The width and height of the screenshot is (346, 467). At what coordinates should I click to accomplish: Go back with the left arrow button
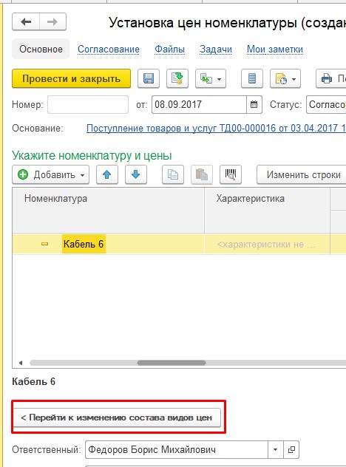point(26,21)
